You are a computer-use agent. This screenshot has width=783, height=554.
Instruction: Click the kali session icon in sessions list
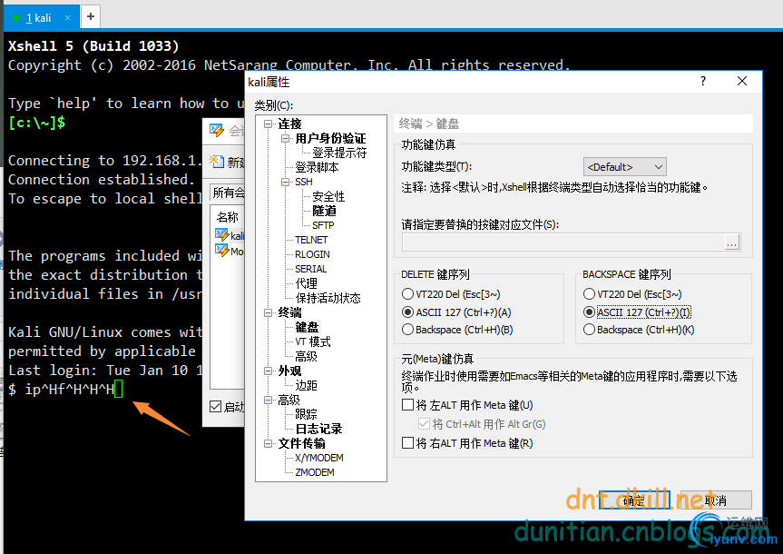[x=221, y=234]
